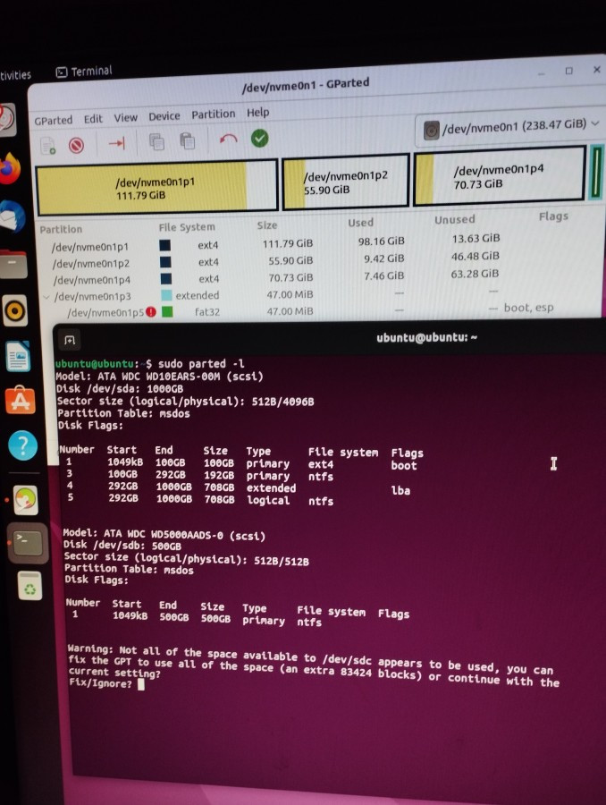606x805 pixels.
Task: Click the green fat32 swatch for nvme0n1p5
Action: [x=167, y=311]
